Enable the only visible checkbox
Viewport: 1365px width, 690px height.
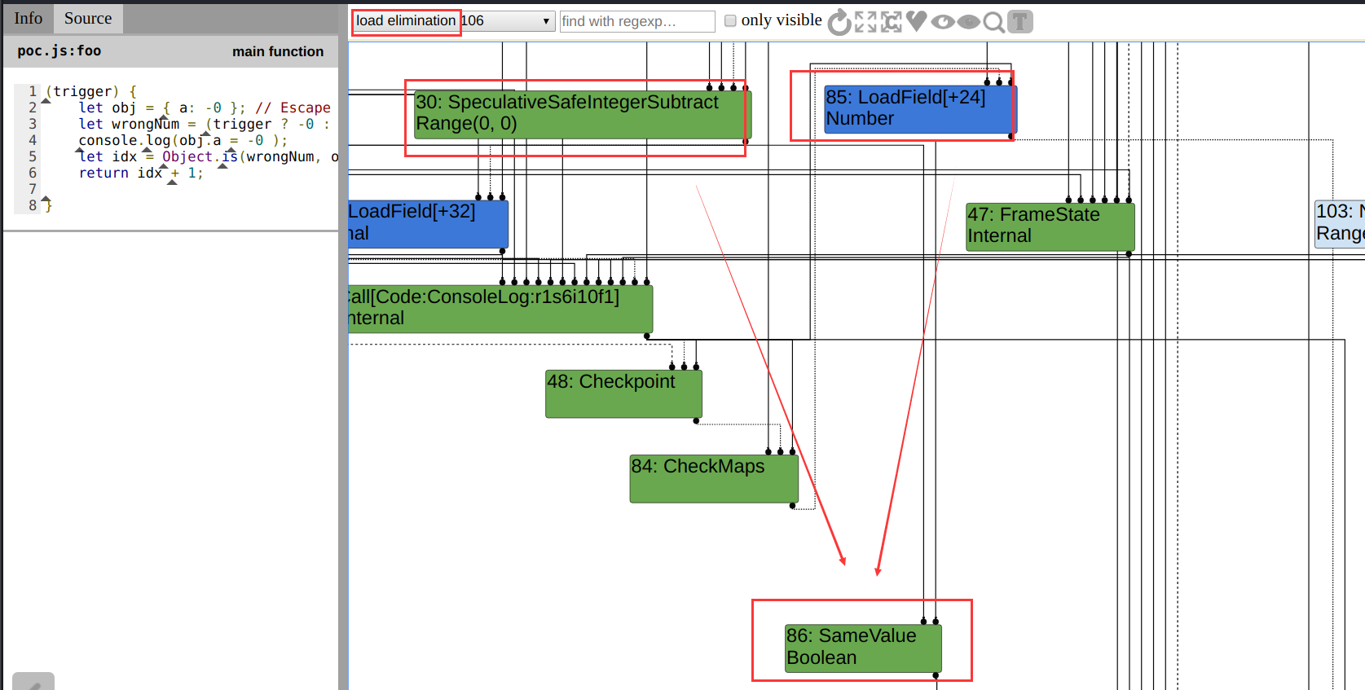point(731,21)
